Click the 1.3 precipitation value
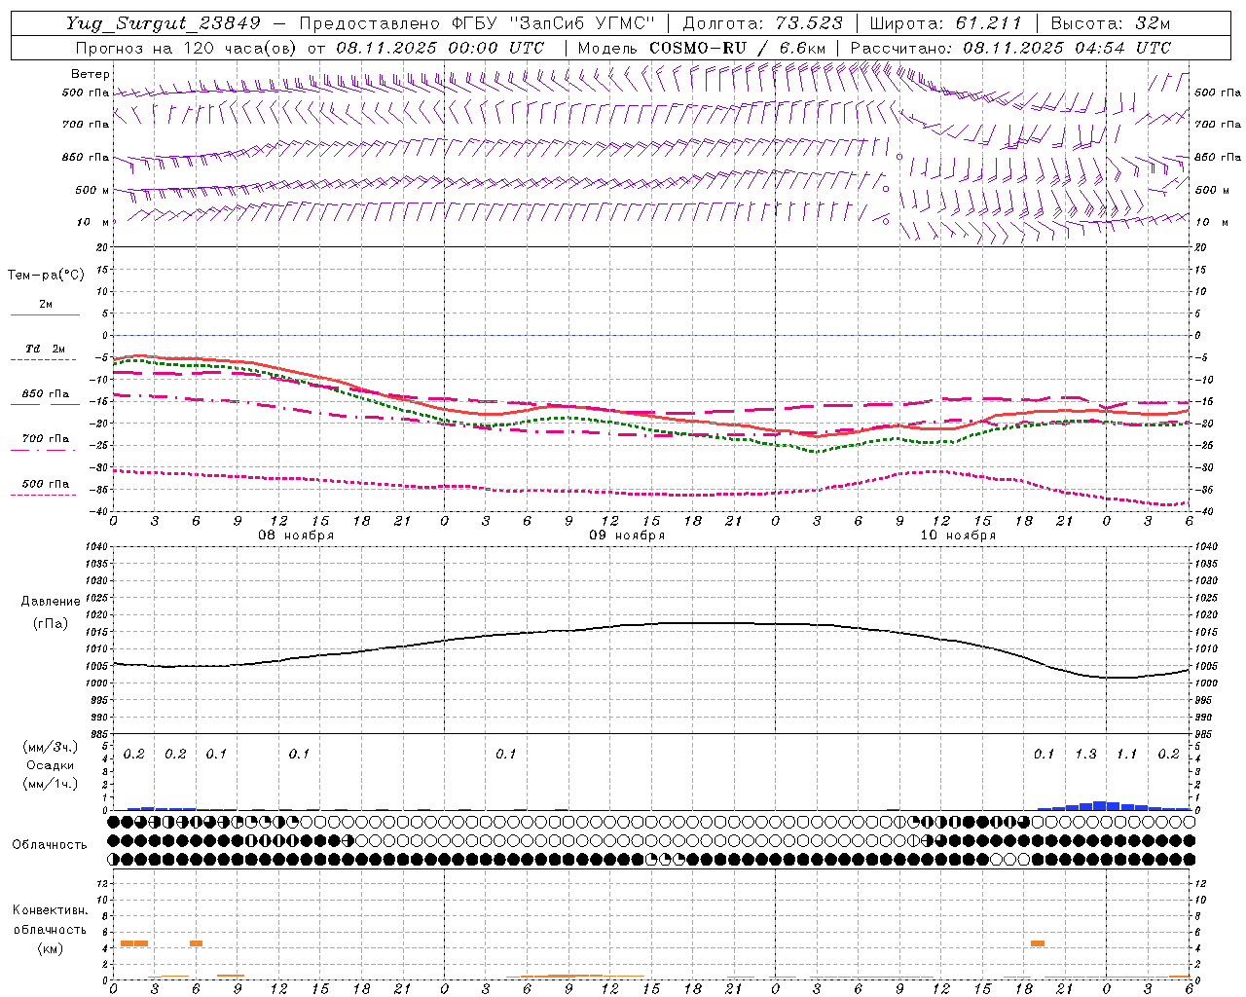Viewport: 1246px width, 997px height. (1085, 755)
